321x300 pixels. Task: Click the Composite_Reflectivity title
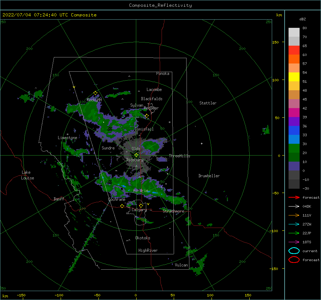point(160,5)
